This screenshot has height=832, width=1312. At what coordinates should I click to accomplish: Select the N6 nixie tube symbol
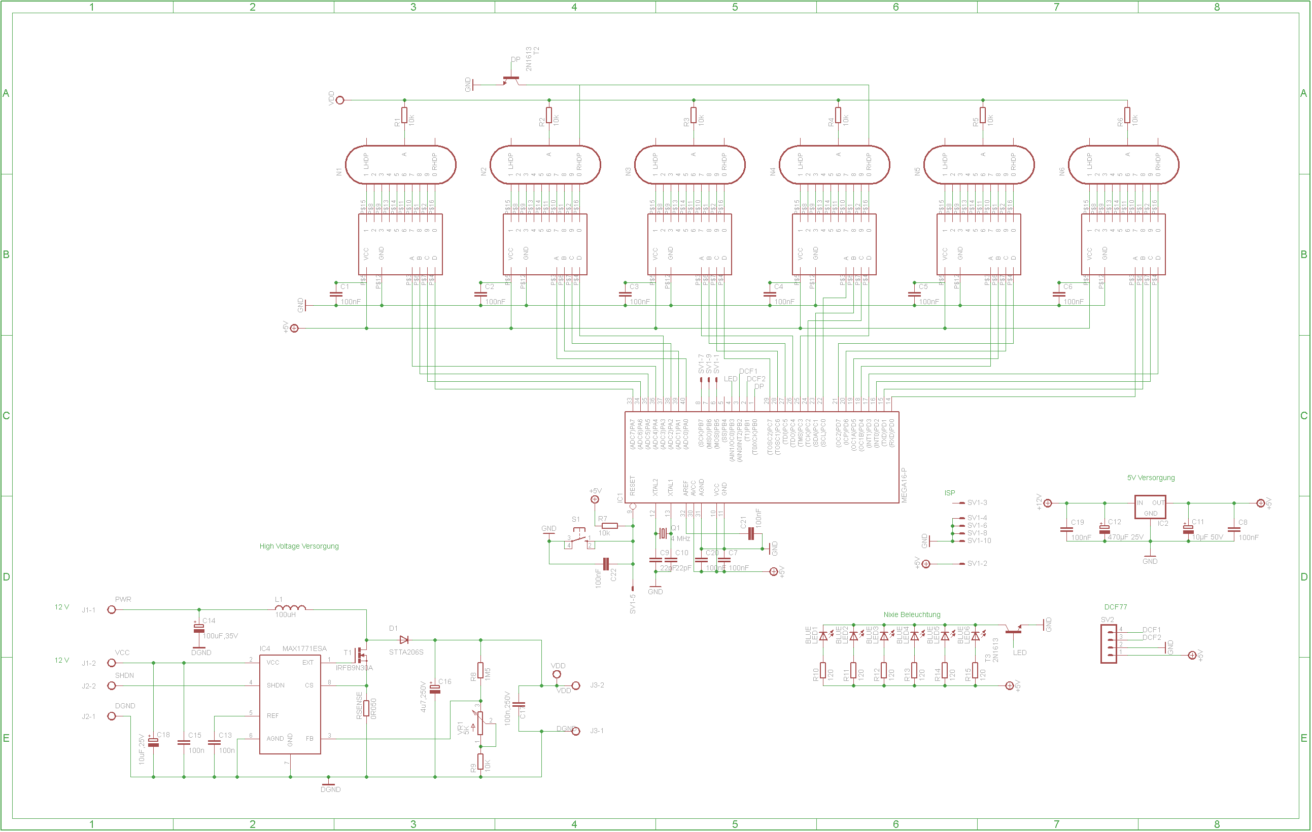[1123, 164]
